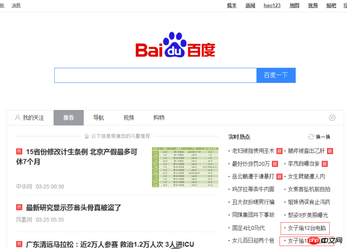Screen dimensions: 347x249
Task: Click the 新 badge next to 腿疼被查出乙肝
Action: point(330,151)
